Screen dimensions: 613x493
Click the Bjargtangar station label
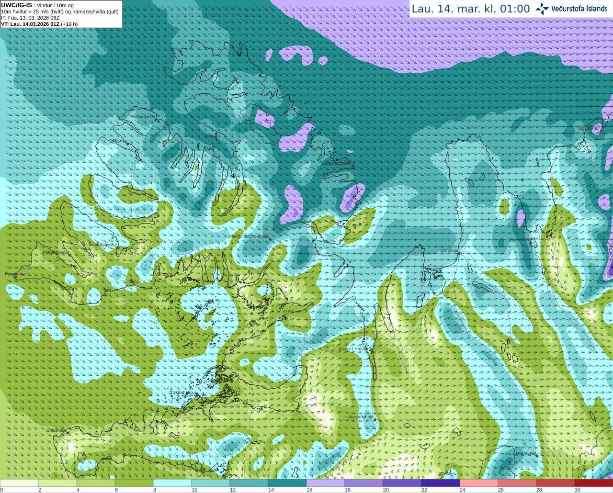tap(16, 274)
